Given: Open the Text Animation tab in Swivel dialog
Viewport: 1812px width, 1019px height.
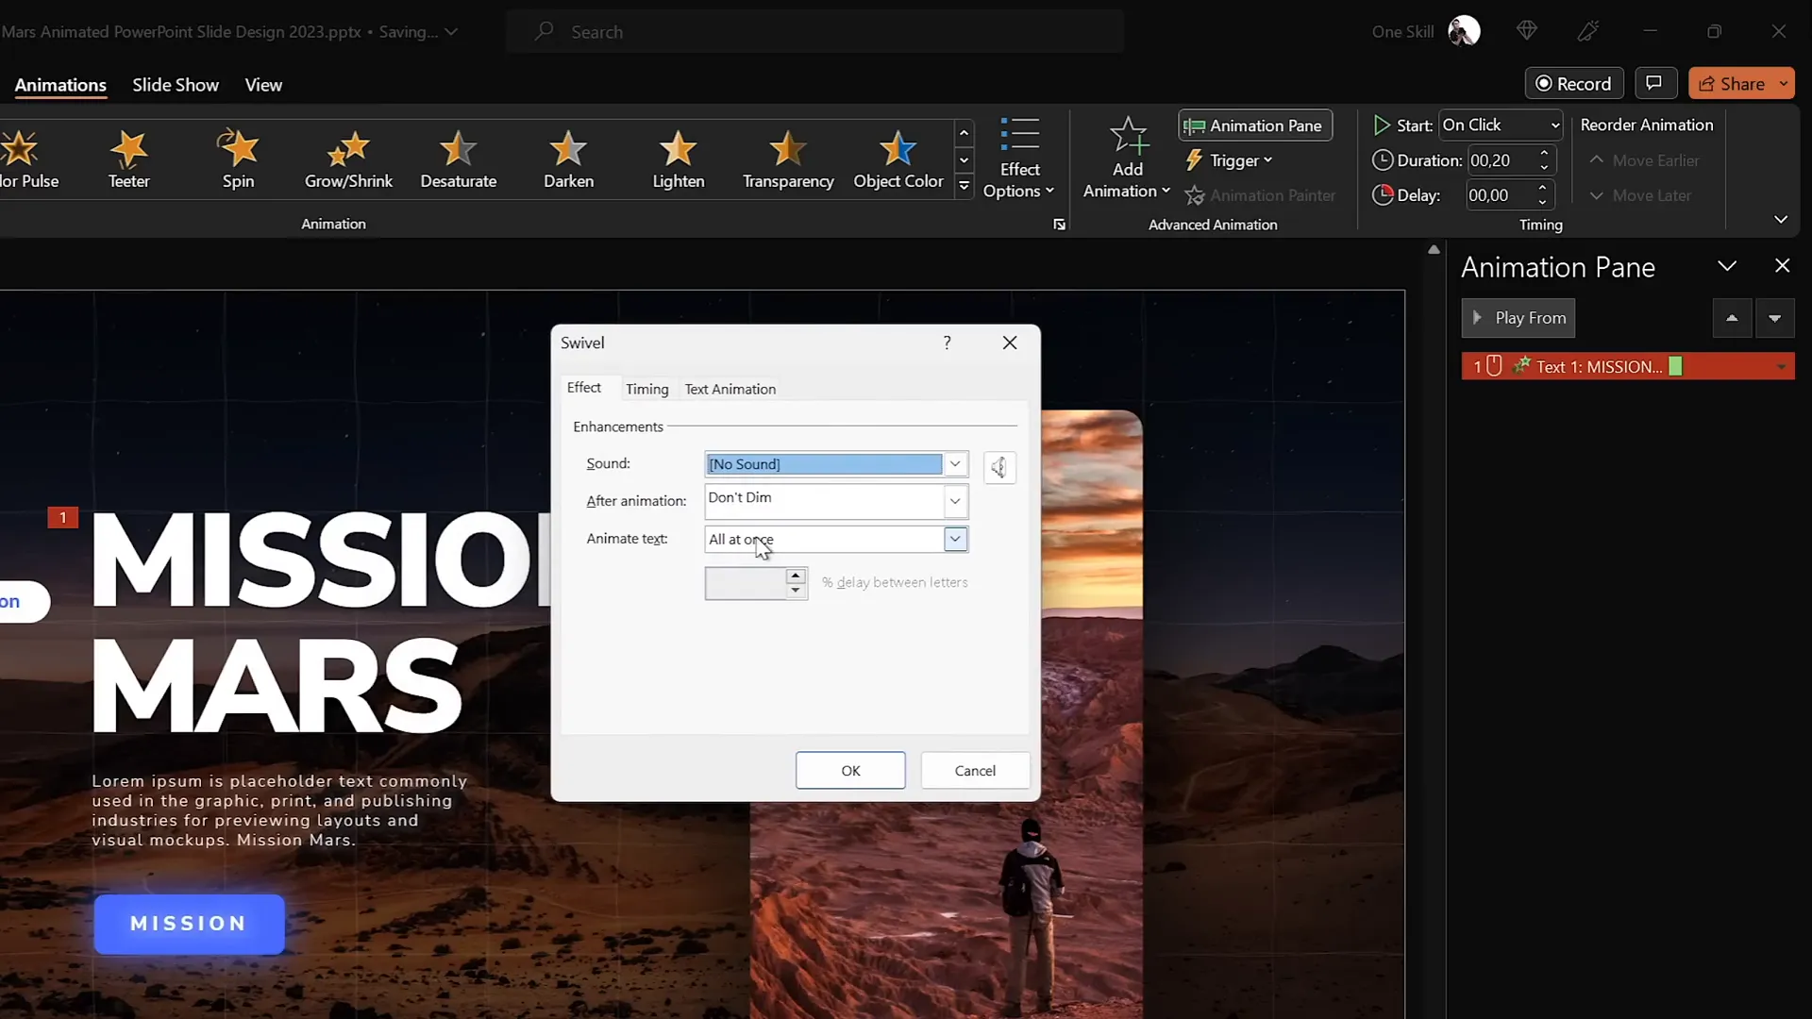Looking at the screenshot, I should [730, 389].
